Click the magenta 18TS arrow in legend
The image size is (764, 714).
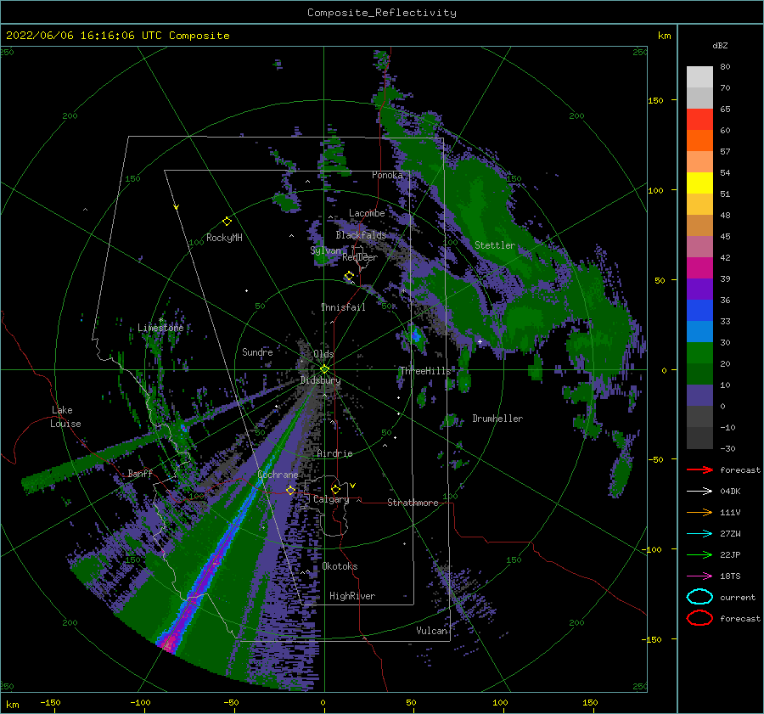tap(699, 576)
